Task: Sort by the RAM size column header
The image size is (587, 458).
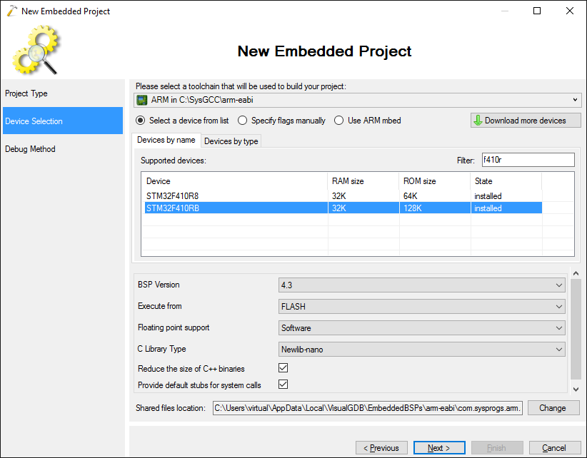Action: pos(363,181)
